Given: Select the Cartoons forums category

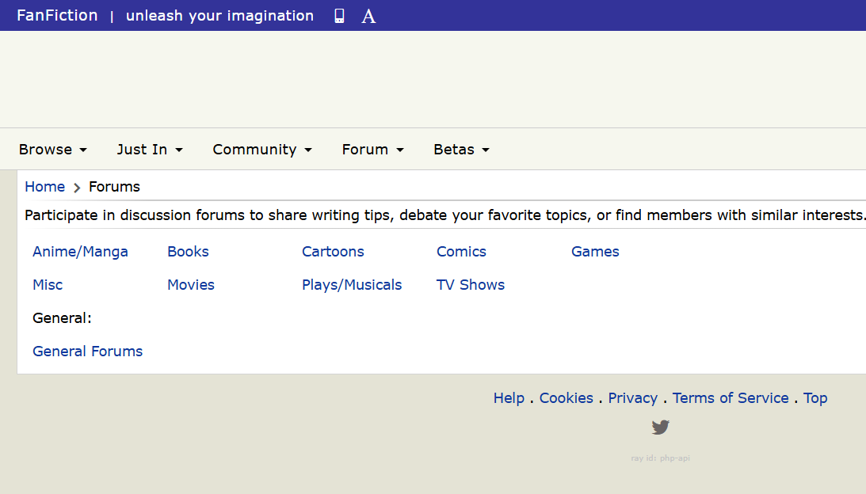Looking at the screenshot, I should pyautogui.click(x=333, y=252).
